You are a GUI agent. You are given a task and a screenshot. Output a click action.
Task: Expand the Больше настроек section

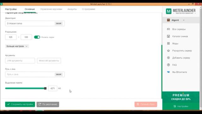(x=17, y=46)
